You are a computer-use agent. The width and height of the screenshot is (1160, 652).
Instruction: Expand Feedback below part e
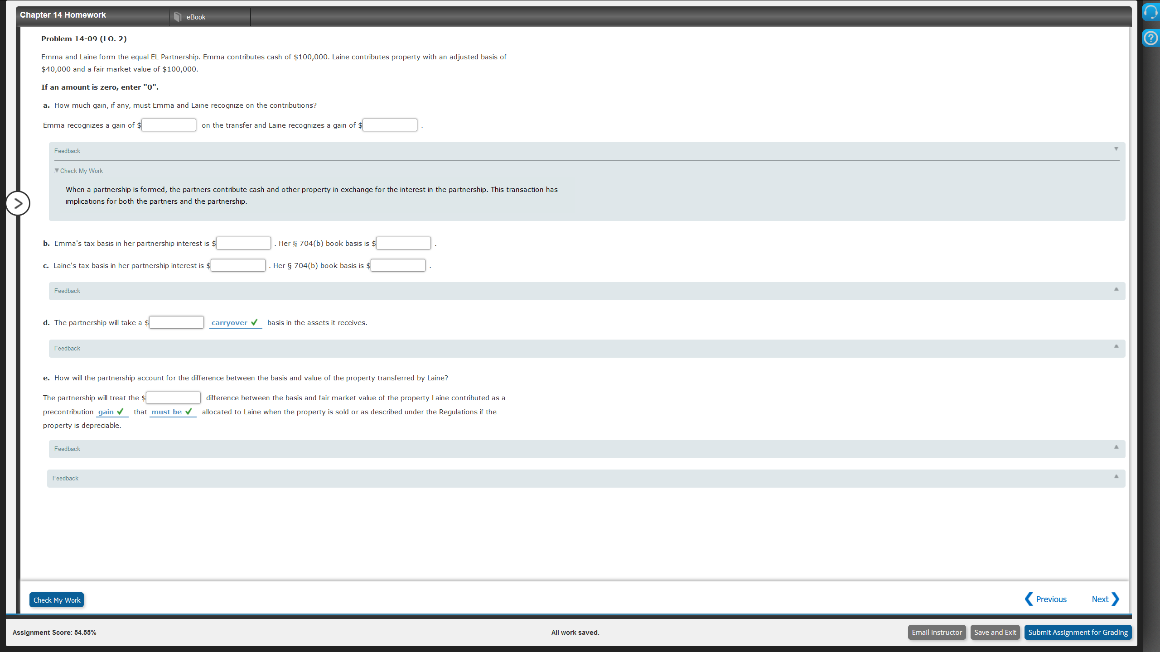(1116, 447)
